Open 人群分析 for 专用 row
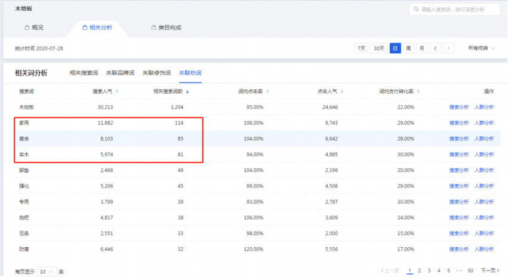This screenshot has height=277, width=508. click(x=484, y=202)
